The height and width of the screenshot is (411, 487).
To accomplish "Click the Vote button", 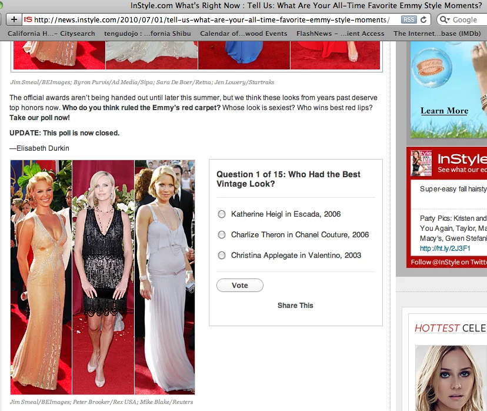I will [240, 286].
